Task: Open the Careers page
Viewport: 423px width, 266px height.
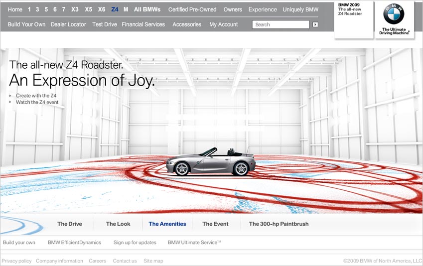Action: (97, 261)
